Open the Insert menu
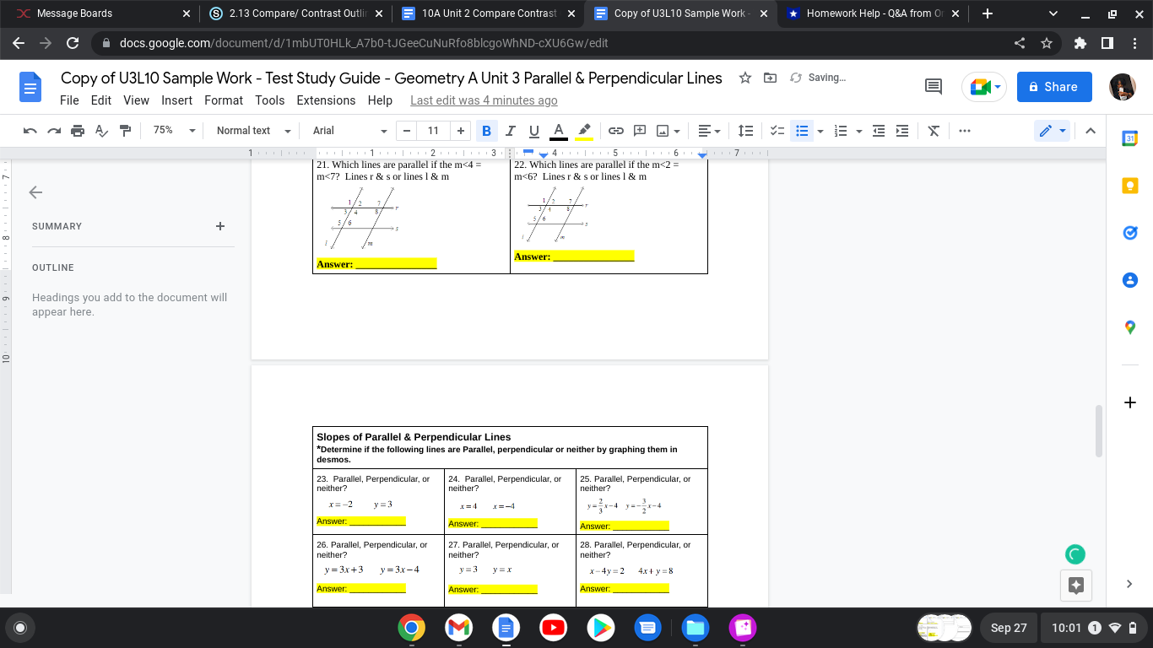Image resolution: width=1153 pixels, height=648 pixels. tap(176, 100)
